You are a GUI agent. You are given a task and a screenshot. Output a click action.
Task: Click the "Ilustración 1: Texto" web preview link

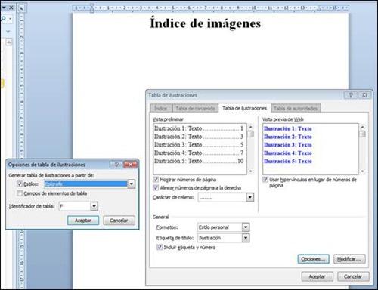click(x=288, y=128)
